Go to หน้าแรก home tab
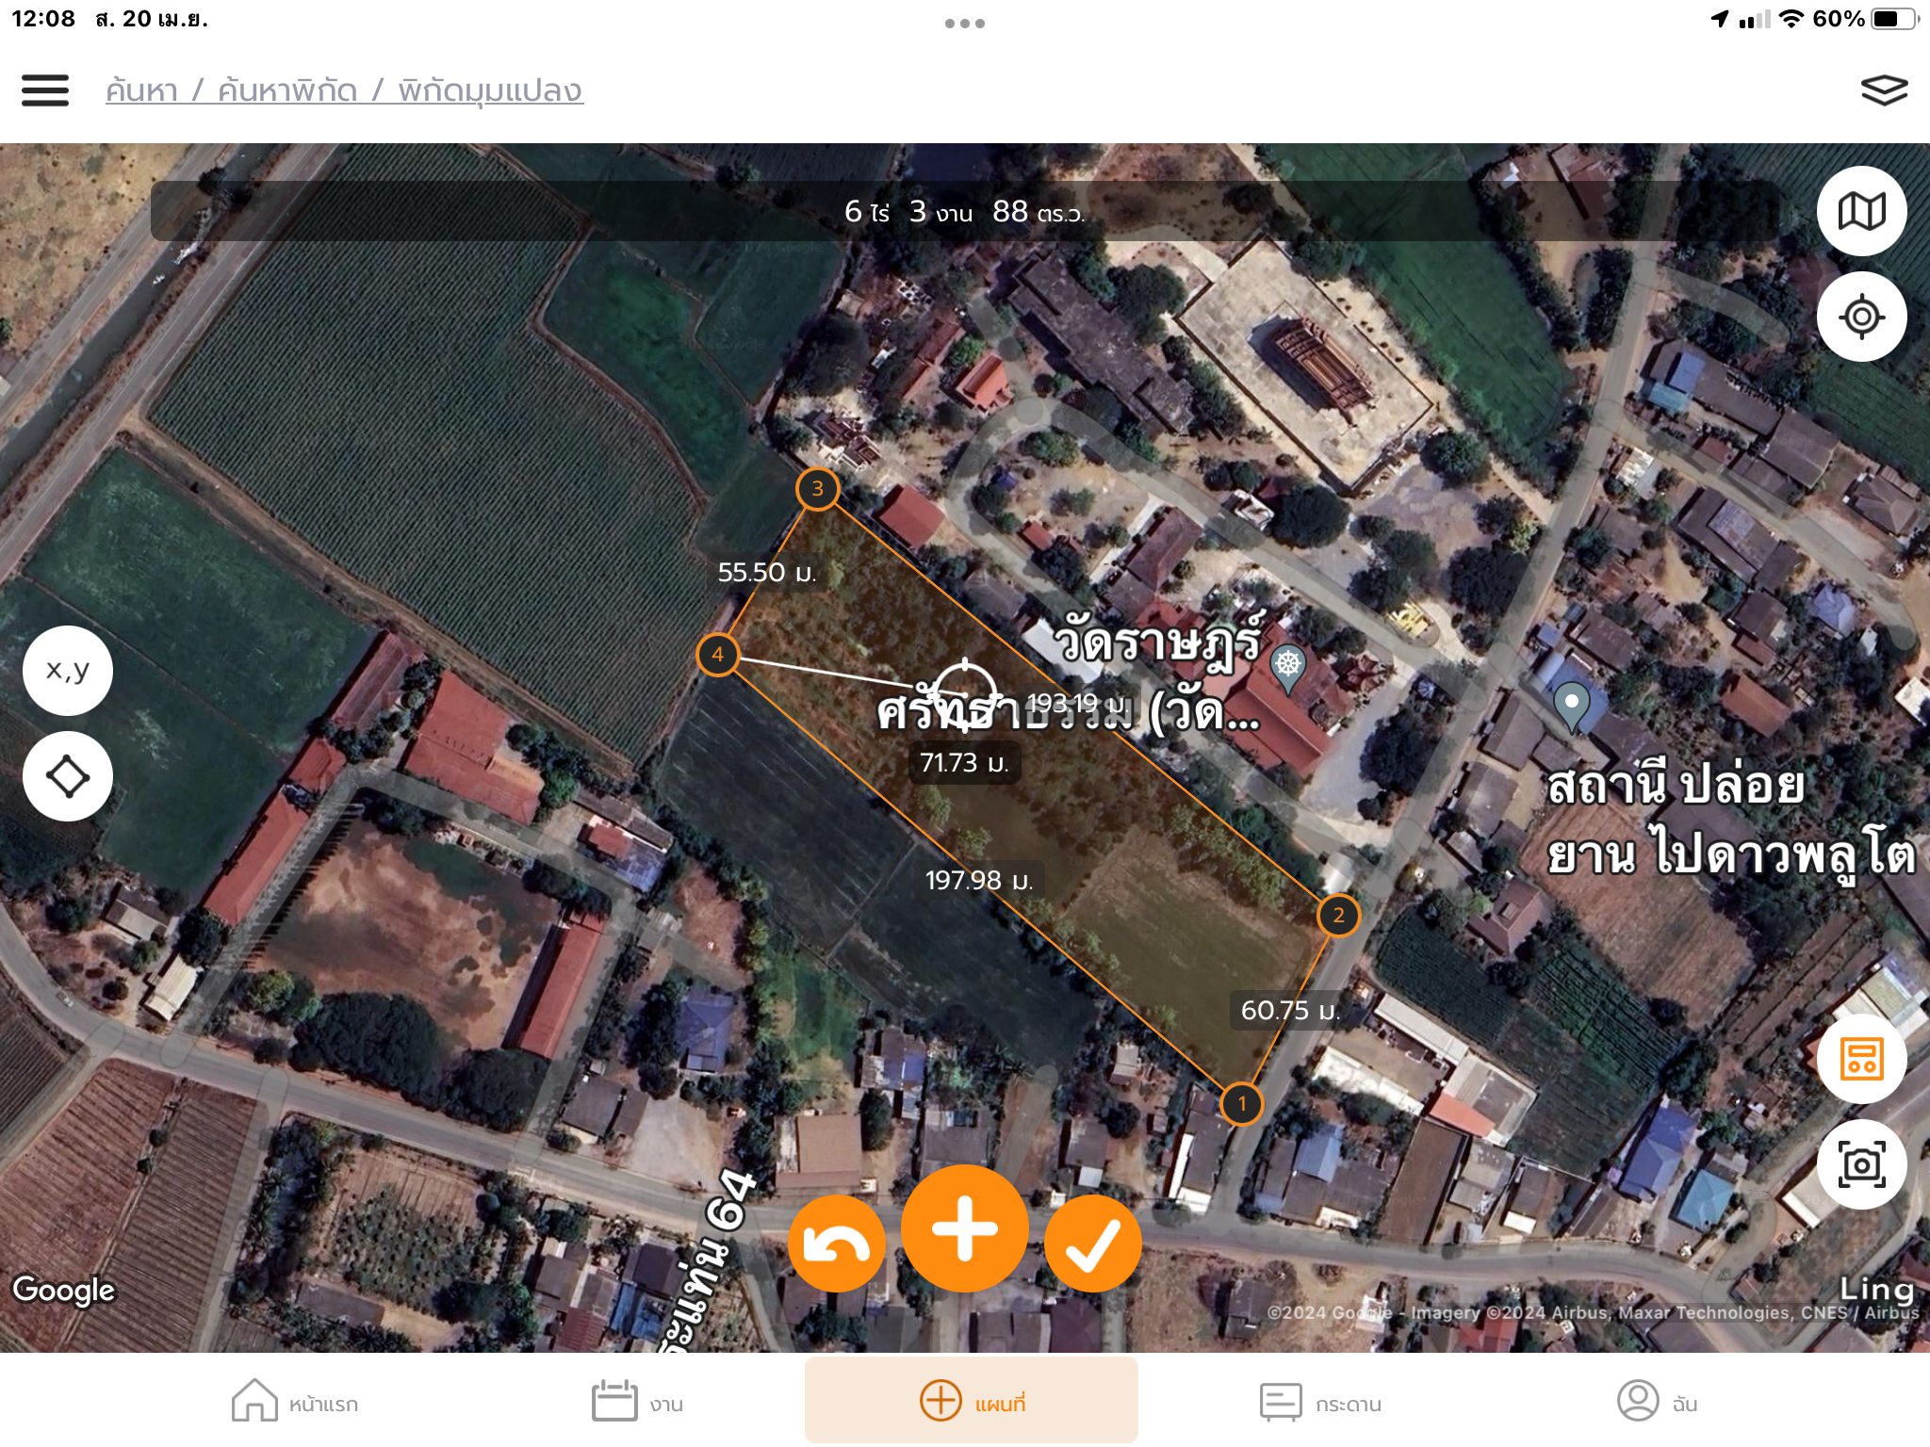Image resolution: width=1930 pixels, height=1447 pixels. point(294,1402)
